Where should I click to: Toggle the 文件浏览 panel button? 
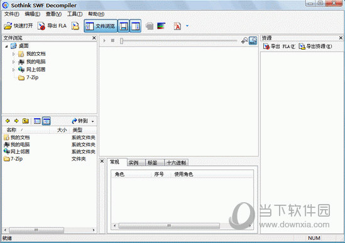(x=101, y=26)
